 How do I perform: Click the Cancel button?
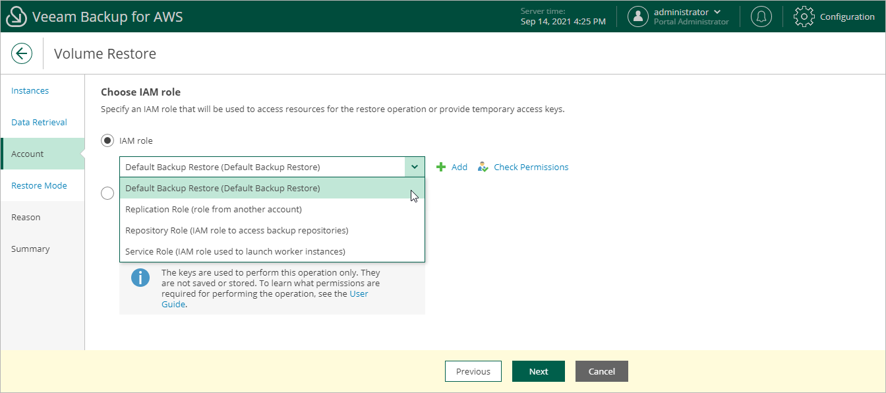coord(601,371)
